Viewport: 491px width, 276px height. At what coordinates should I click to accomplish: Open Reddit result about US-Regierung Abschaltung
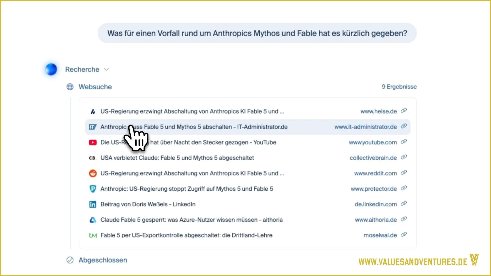[x=192, y=174]
